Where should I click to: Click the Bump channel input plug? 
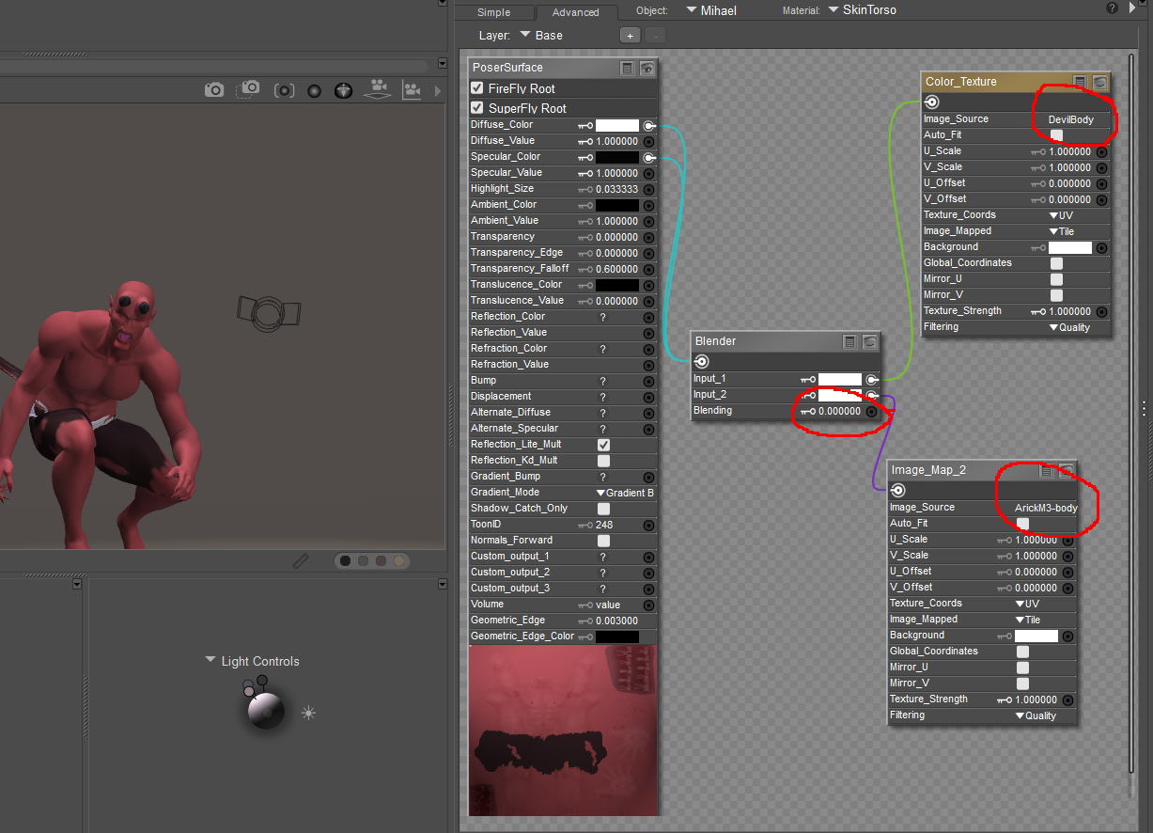pyautogui.click(x=648, y=381)
